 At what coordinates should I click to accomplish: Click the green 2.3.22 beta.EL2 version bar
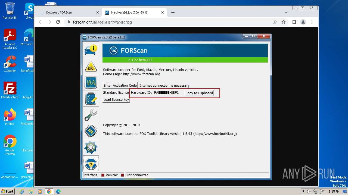tap(185, 60)
